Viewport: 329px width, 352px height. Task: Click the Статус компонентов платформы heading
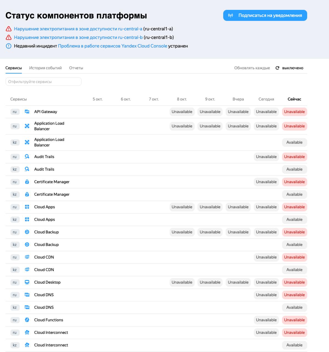(76, 15)
